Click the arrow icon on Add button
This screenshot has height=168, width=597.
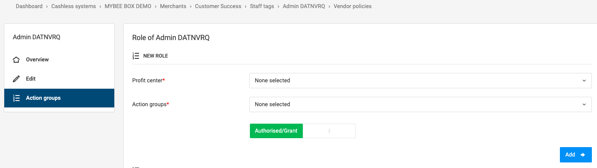(583, 155)
